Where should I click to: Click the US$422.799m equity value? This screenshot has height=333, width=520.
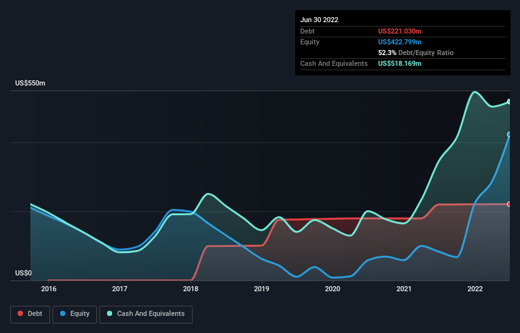[x=400, y=42]
